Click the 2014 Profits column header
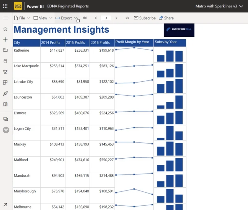This screenshot has height=210, width=248. [x=52, y=43]
